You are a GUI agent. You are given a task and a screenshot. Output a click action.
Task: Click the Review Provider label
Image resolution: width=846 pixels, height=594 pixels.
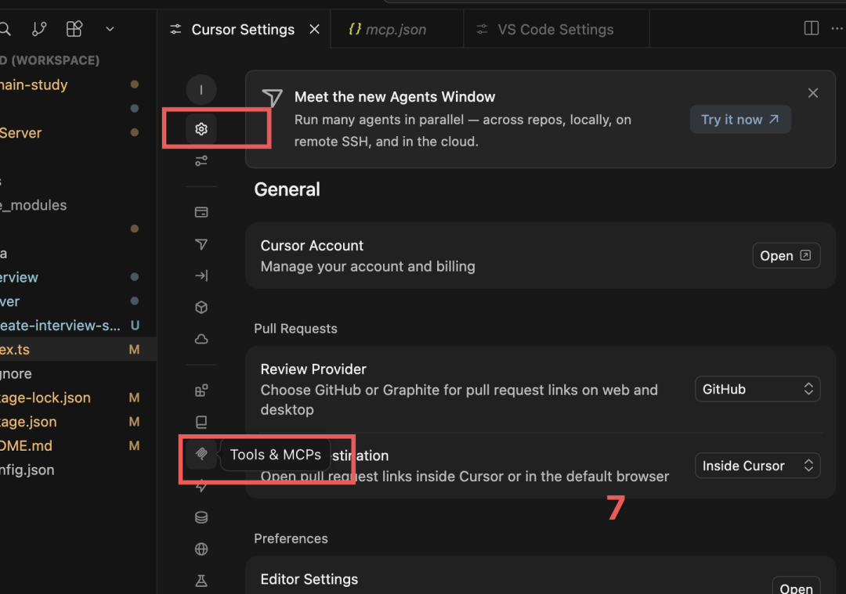click(313, 369)
